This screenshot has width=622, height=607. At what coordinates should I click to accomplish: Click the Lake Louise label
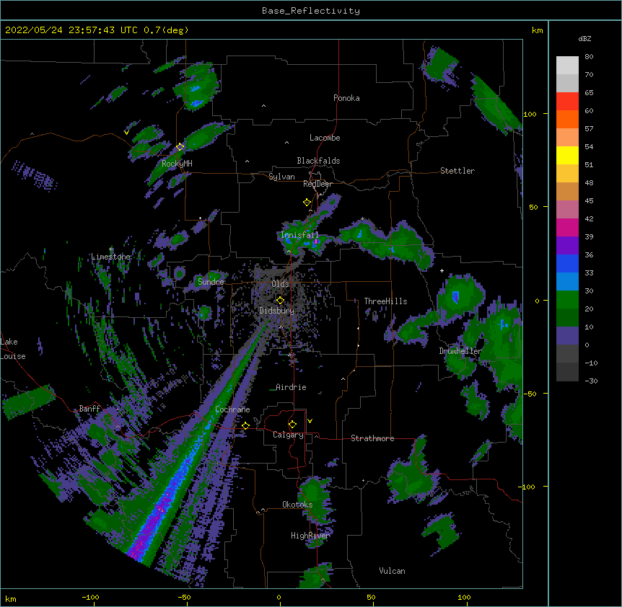(12, 349)
